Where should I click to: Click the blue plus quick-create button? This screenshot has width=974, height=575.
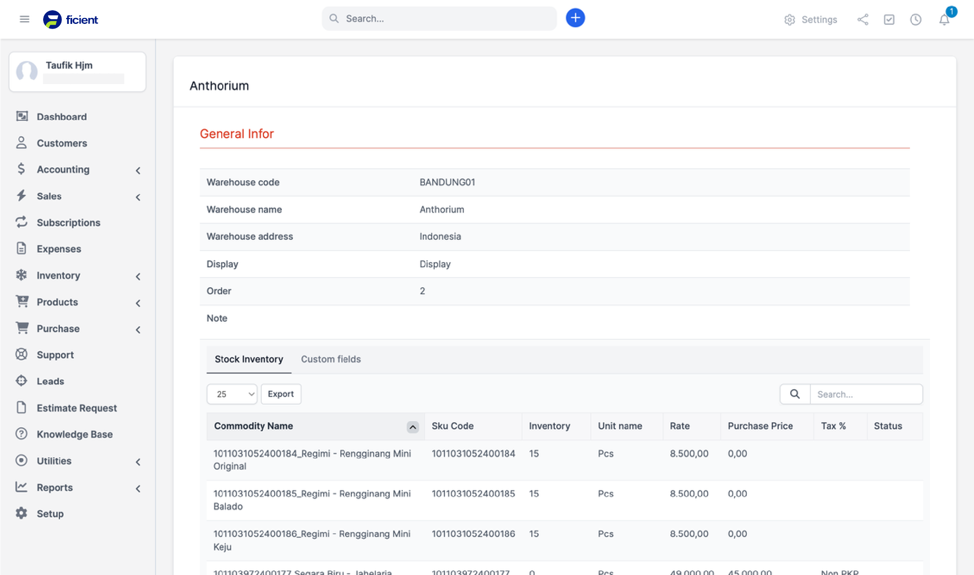[575, 18]
